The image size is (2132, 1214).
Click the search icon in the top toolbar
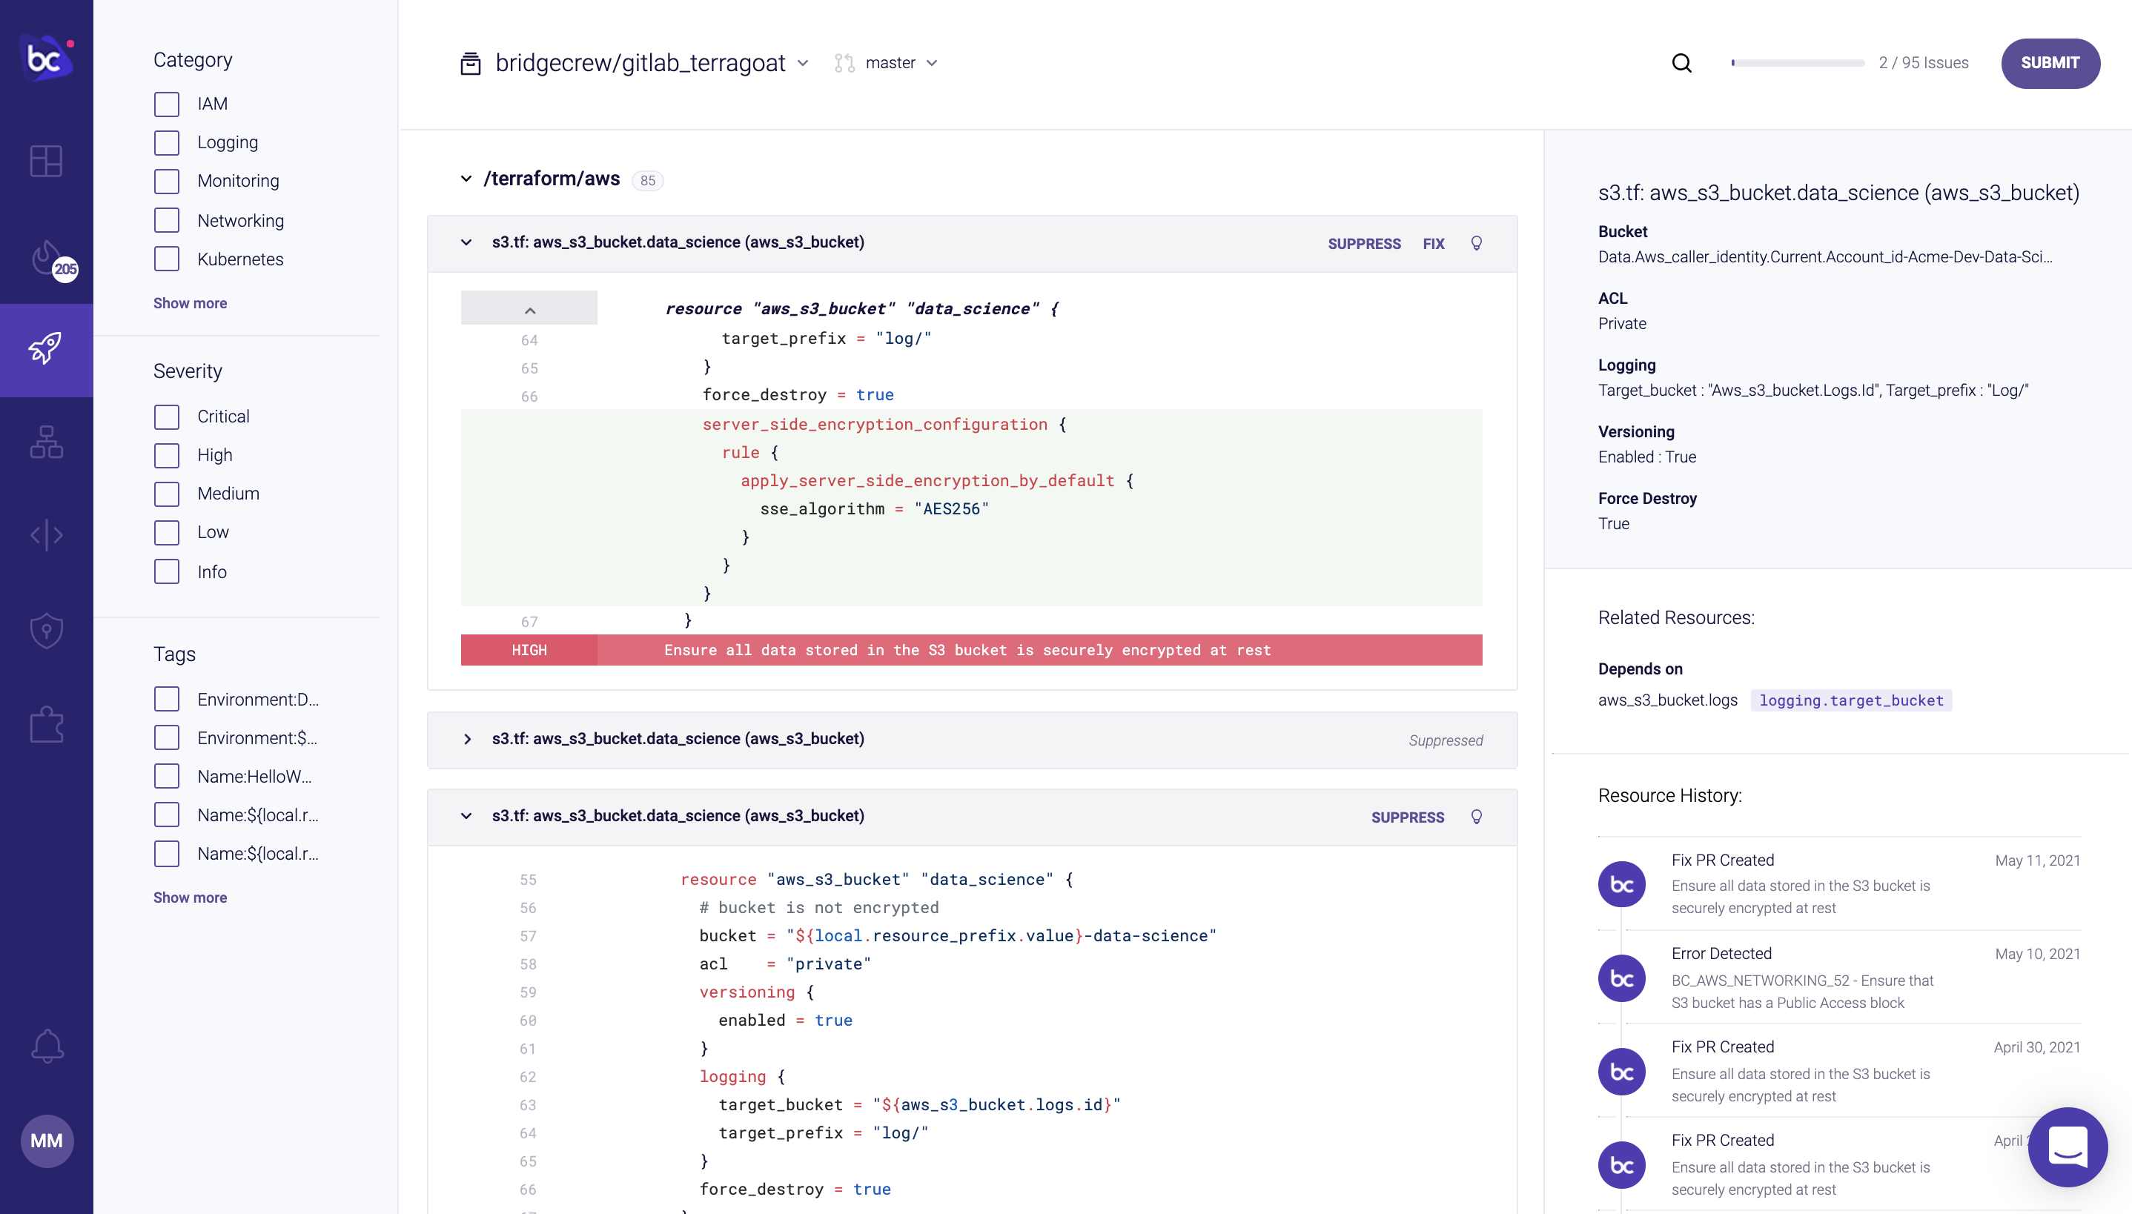[1683, 62]
